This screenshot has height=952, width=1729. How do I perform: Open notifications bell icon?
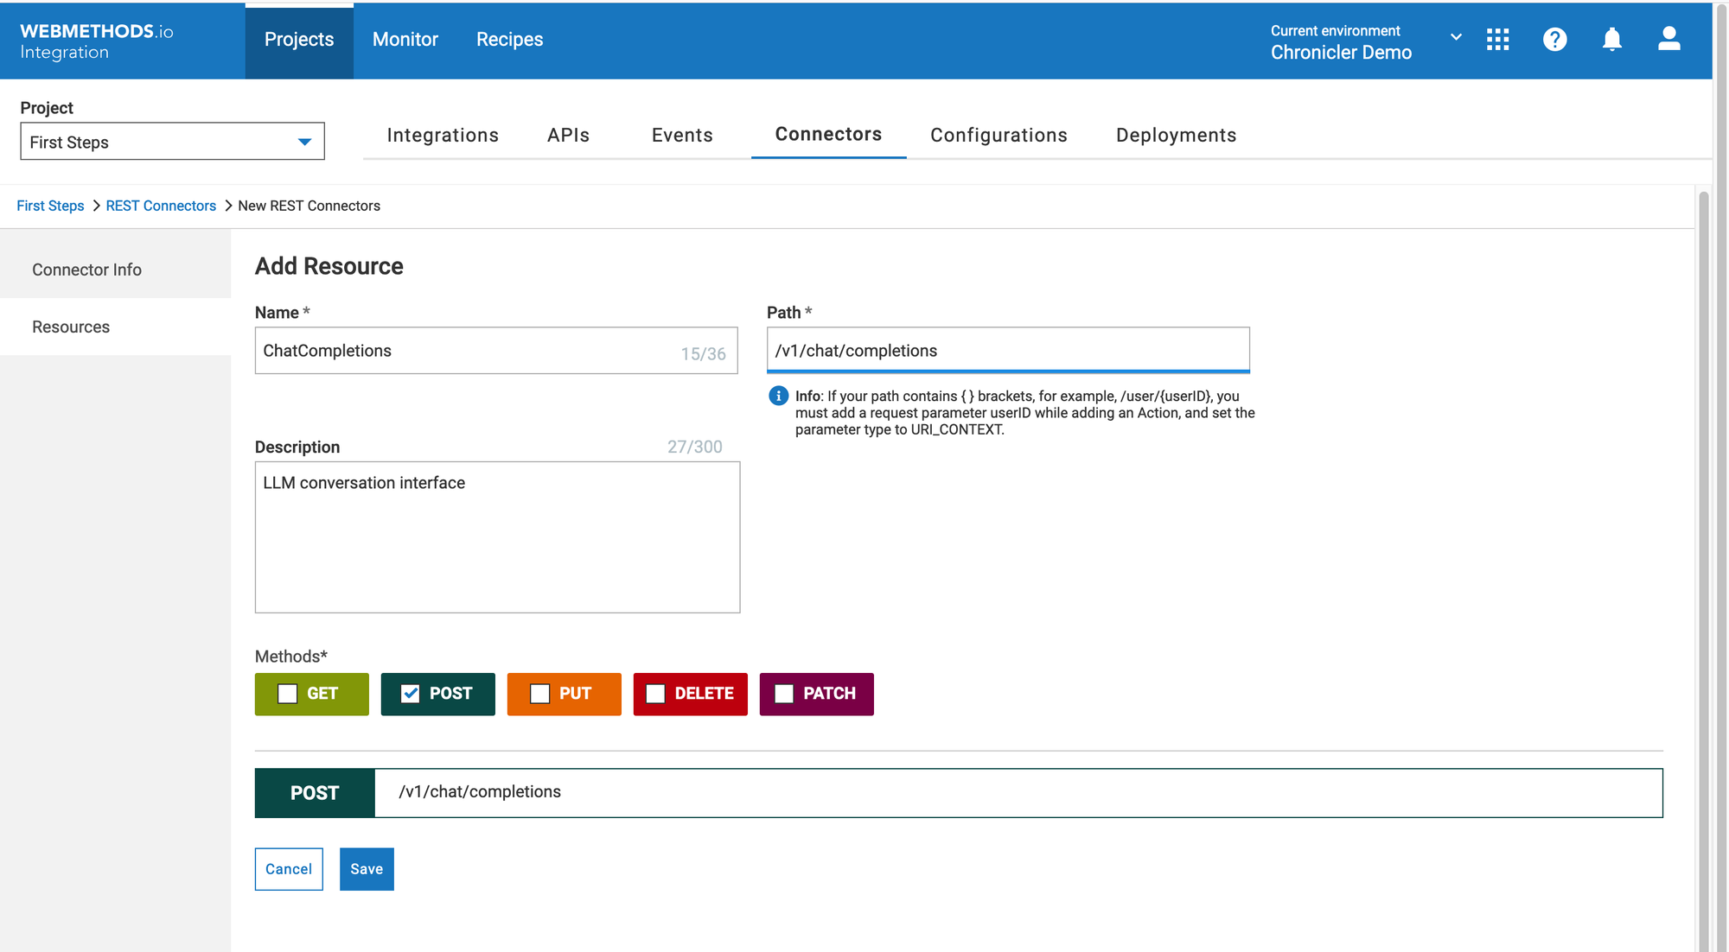1611,40
